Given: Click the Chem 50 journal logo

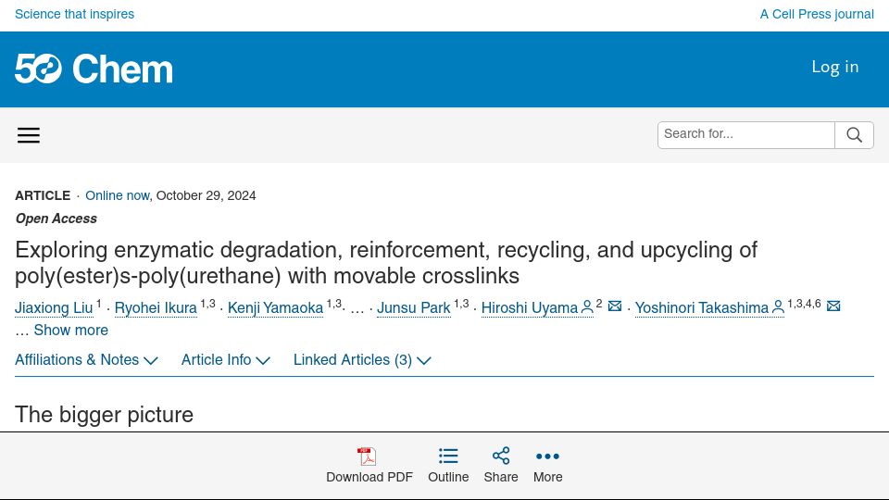Looking at the screenshot, I should click(x=94, y=69).
